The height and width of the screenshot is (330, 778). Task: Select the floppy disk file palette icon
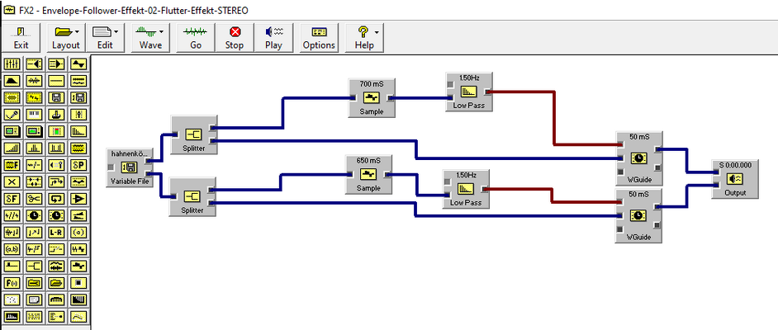[x=56, y=97]
